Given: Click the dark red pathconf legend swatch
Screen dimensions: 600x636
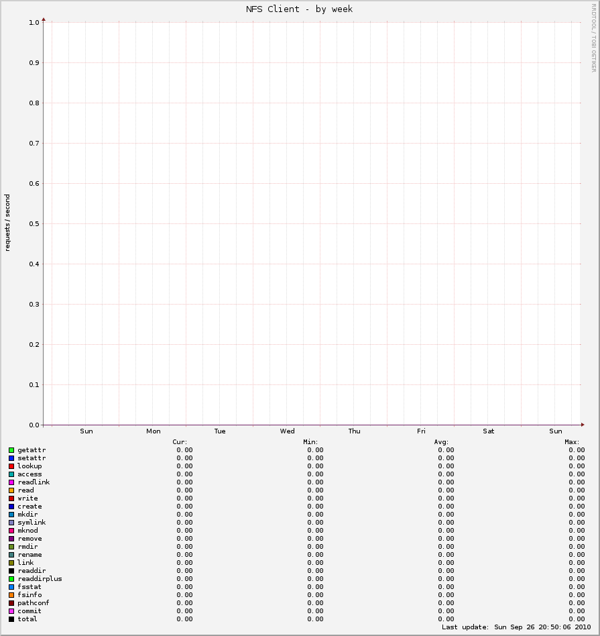Looking at the screenshot, I should coord(11,603).
